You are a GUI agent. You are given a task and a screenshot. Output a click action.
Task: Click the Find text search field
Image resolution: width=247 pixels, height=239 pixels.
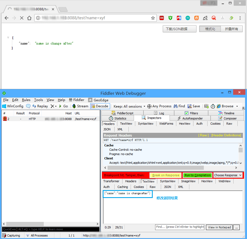point(180,227)
